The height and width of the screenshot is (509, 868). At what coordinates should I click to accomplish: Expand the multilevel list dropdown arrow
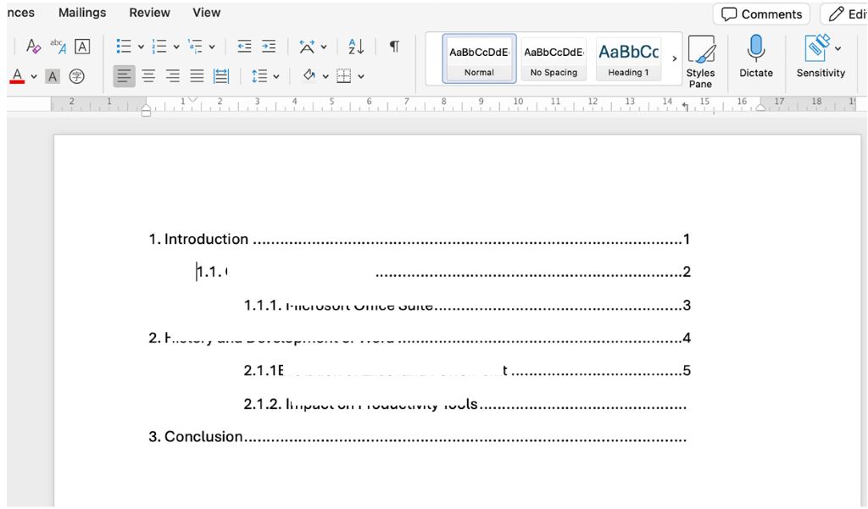(x=212, y=47)
